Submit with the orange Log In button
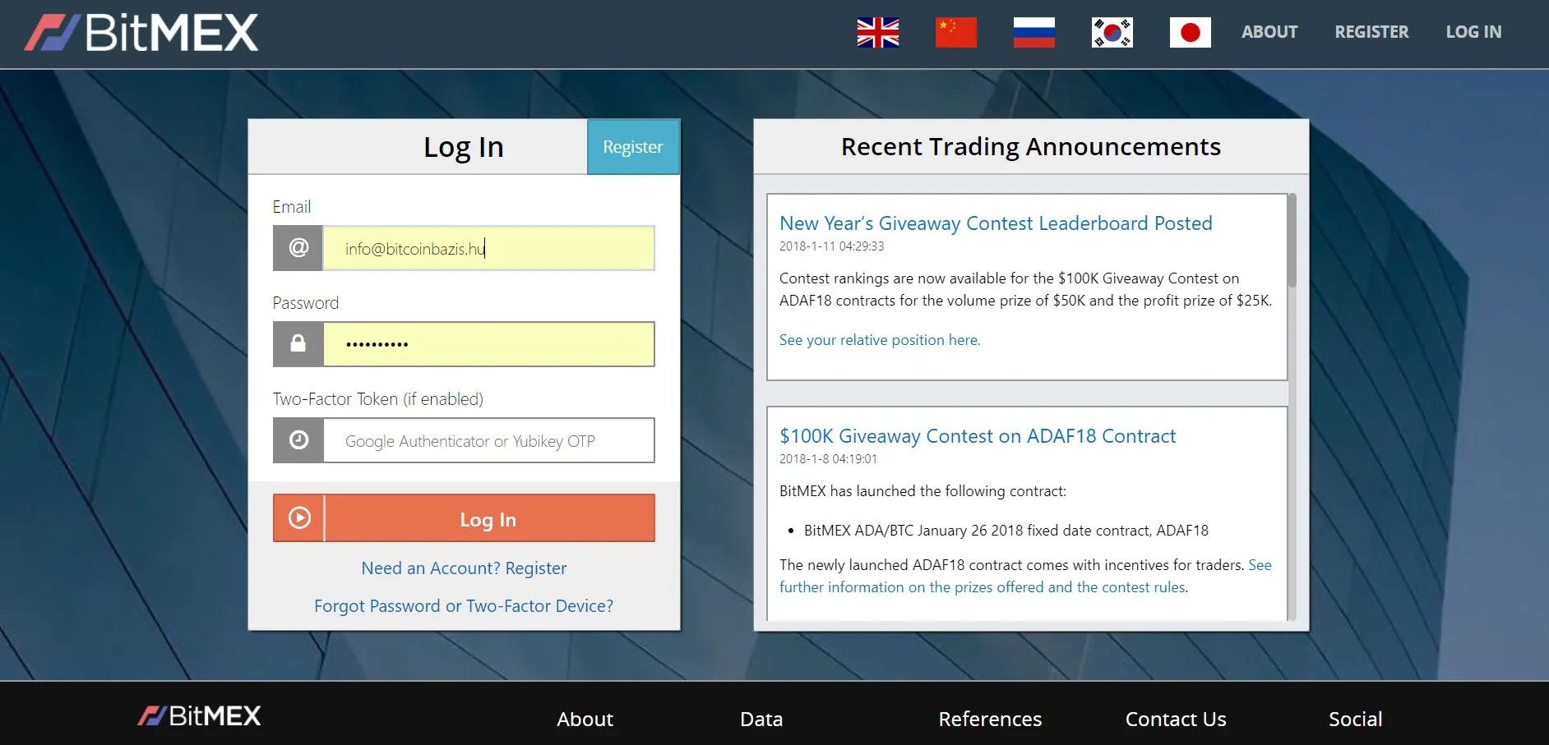Screen dimensions: 1549x745 tap(464, 518)
